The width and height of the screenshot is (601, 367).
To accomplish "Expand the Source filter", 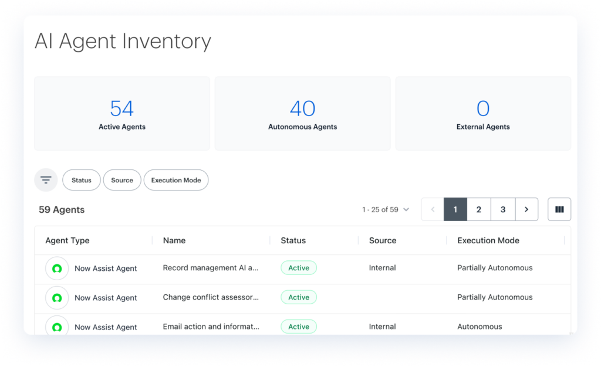I will pos(122,180).
